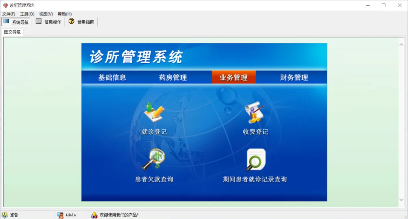
Task: Click the red cross app icon in title bar
Action: [x=5, y=5]
